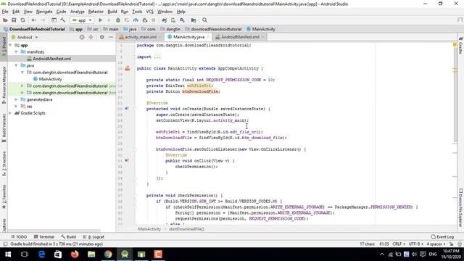This screenshot has width=464, height=261.
Task: Open the Refactor menu
Action: coord(96,12)
